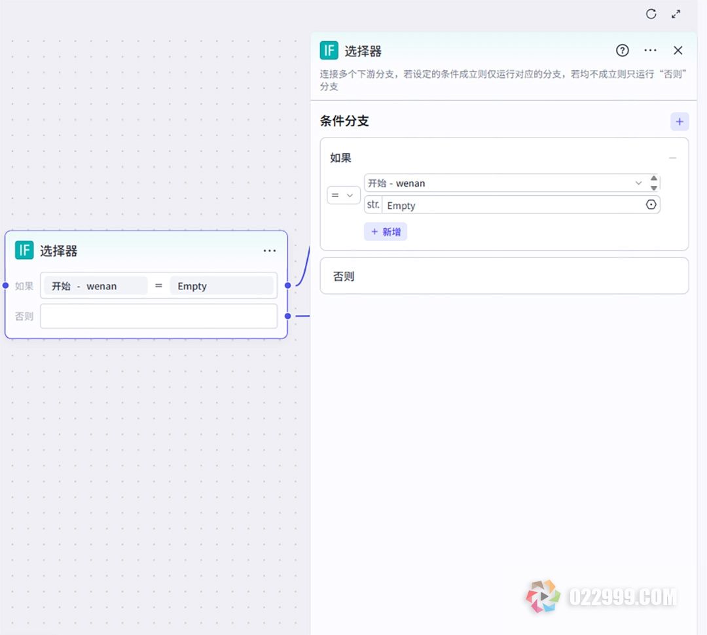This screenshot has width=707, height=635.
Task: Open the equals operator dropdown
Action: [343, 195]
